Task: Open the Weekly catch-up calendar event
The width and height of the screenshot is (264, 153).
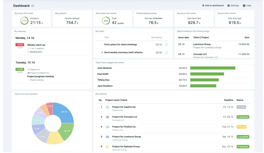Action: click(x=36, y=45)
